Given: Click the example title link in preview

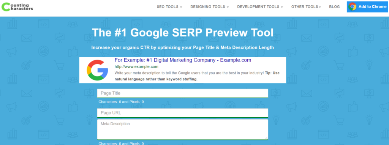Looking at the screenshot, I should pos(183,60).
